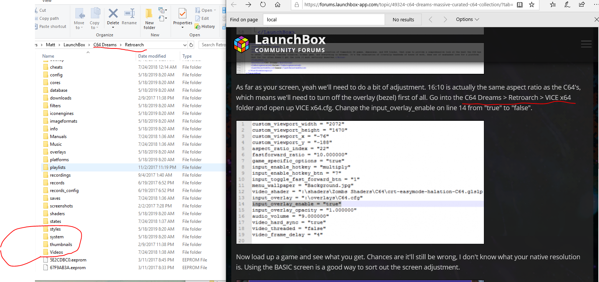The width and height of the screenshot is (599, 282).
Task: Open the forum hamburger menu
Action: coord(586,44)
